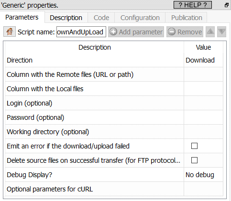Click the Column with the Local files value cell
Viewport: 231px width, 201px height.
point(203,89)
